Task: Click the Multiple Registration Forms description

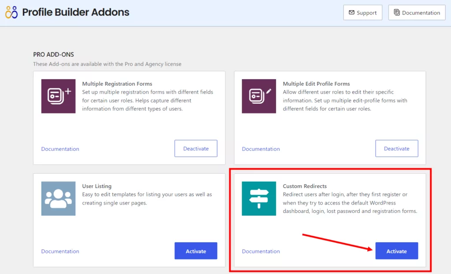Action: click(148, 100)
